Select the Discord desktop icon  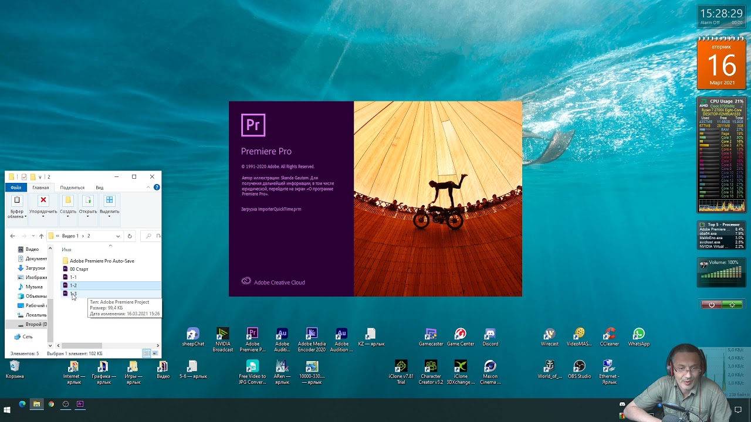[x=490, y=338]
